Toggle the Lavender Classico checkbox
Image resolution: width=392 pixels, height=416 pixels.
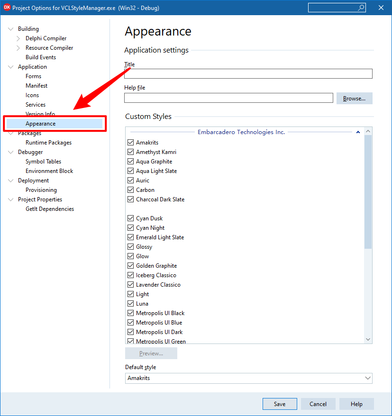[x=130, y=285]
